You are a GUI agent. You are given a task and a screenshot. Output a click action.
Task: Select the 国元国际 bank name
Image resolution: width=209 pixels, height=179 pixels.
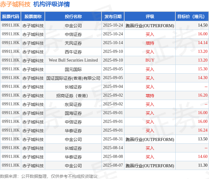pyautogui.click(x=73, y=69)
